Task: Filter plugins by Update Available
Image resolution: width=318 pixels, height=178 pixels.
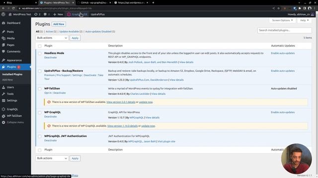Action: pyautogui.click(x=71, y=32)
